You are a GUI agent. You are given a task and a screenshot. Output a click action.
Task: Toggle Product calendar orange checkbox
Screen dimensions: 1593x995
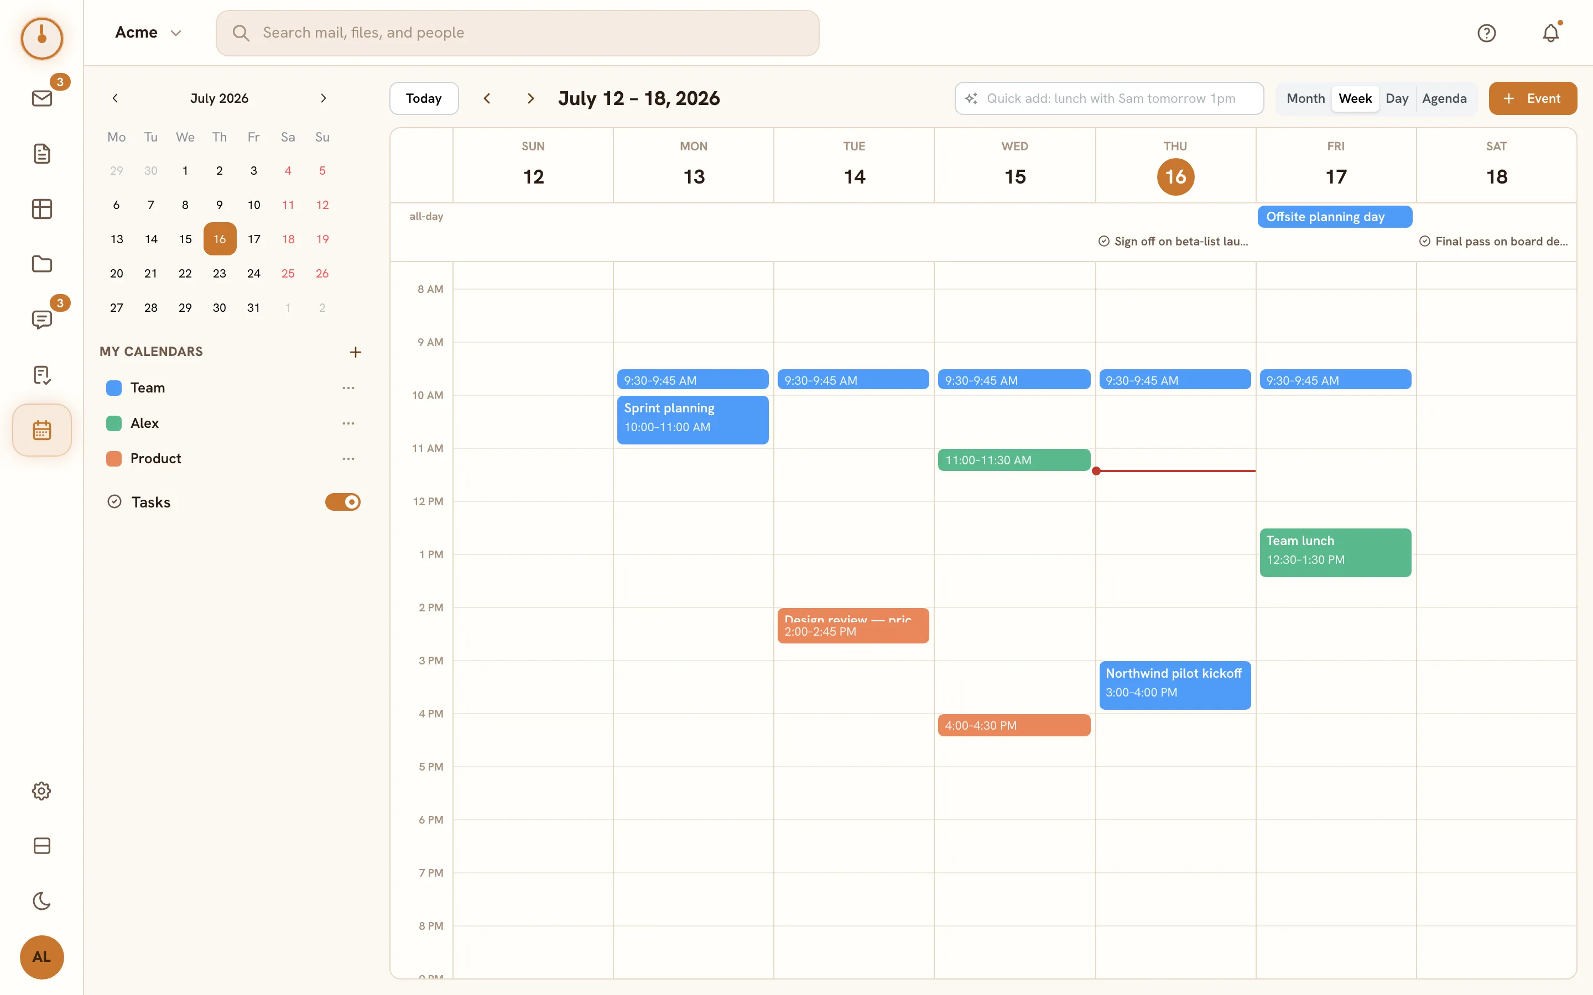[114, 459]
